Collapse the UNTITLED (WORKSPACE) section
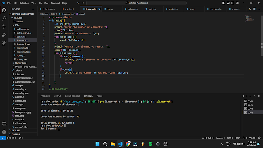Image resolution: width=263 pixels, height=148 pixels. pyautogui.click(x=23, y=14)
